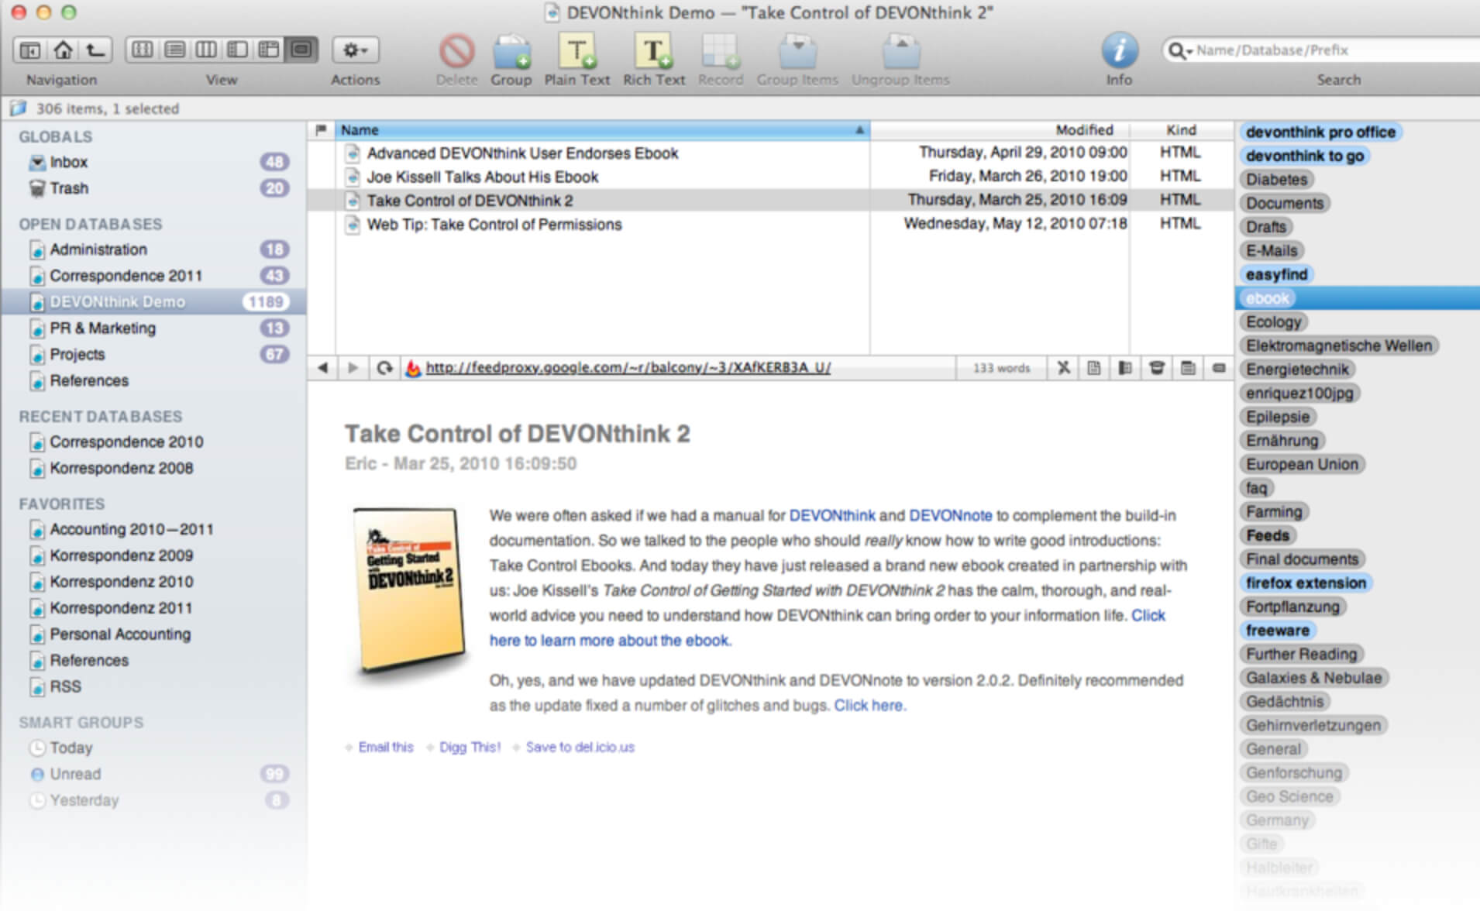
Task: Select "Advanced DEVONthink User Endorses Ebook" row
Action: coord(769,153)
